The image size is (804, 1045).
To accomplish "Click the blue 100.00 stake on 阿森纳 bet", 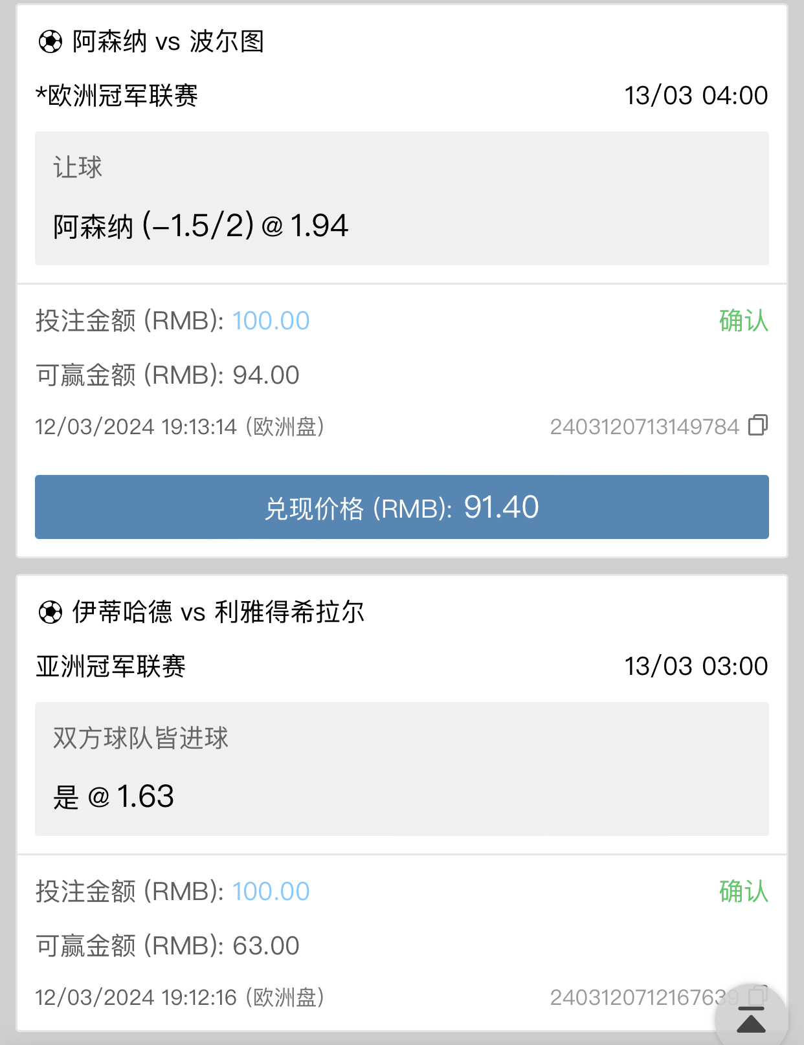I will pyautogui.click(x=271, y=321).
